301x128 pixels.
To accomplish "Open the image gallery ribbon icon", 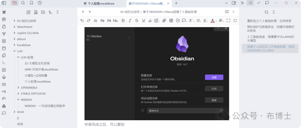I will tap(4, 70).
